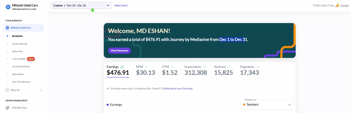Click the View Payments button
This screenshot has height=113, width=351.
pos(119,51)
